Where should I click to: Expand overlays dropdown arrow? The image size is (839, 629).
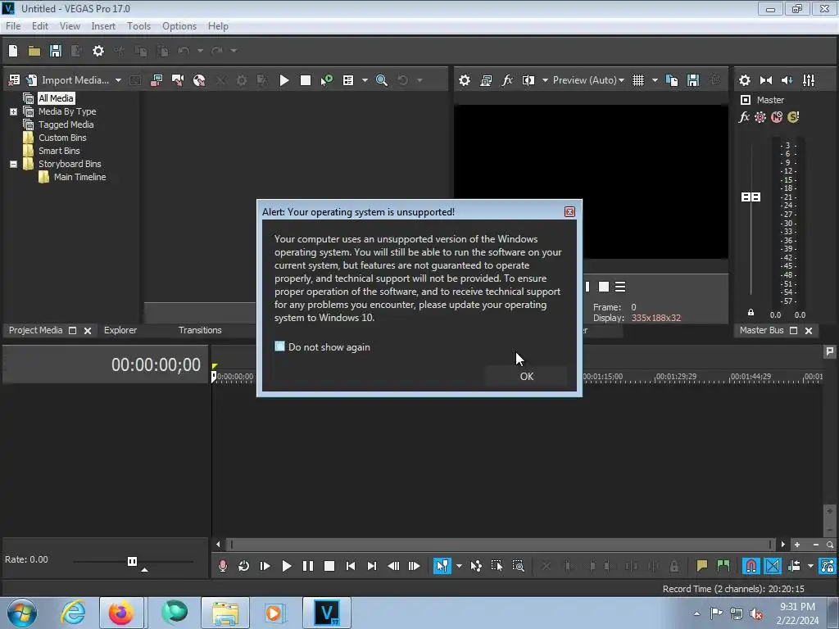point(655,80)
